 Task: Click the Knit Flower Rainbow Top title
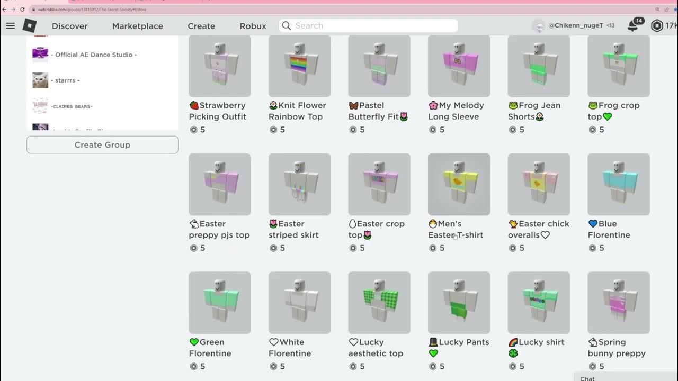point(298,111)
